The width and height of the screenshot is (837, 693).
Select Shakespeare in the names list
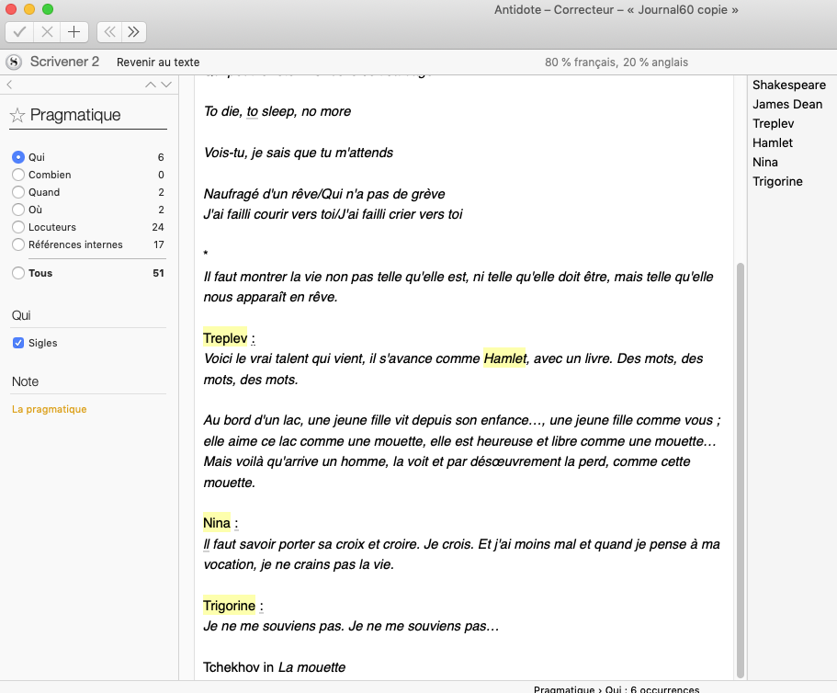[788, 85]
